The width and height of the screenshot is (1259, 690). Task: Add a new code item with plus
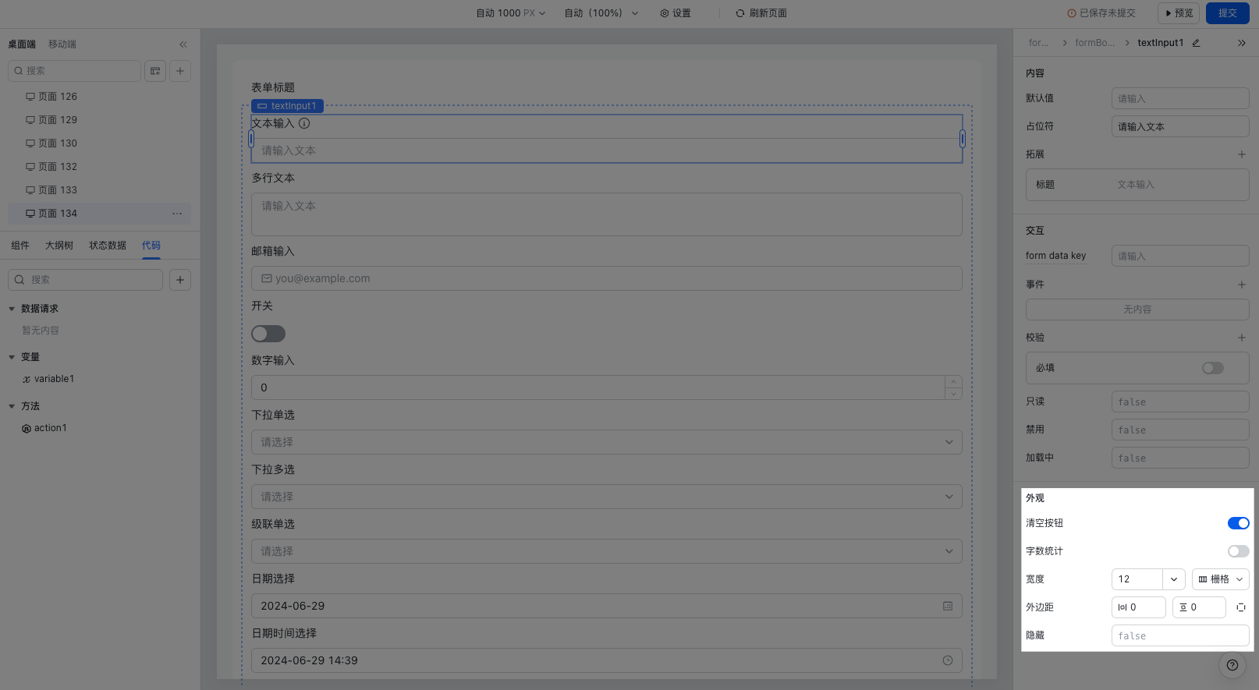(x=180, y=280)
